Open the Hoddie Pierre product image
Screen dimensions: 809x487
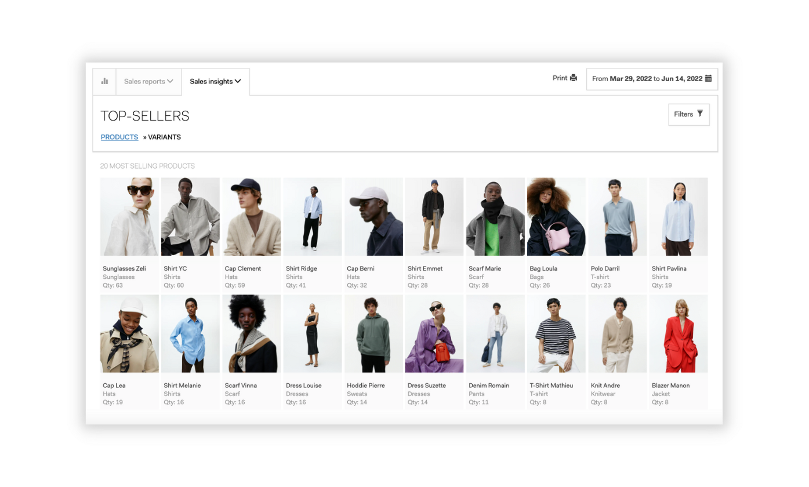373,333
